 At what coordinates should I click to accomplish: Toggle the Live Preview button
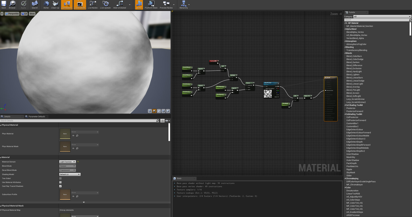pyautogui.click(x=80, y=5)
